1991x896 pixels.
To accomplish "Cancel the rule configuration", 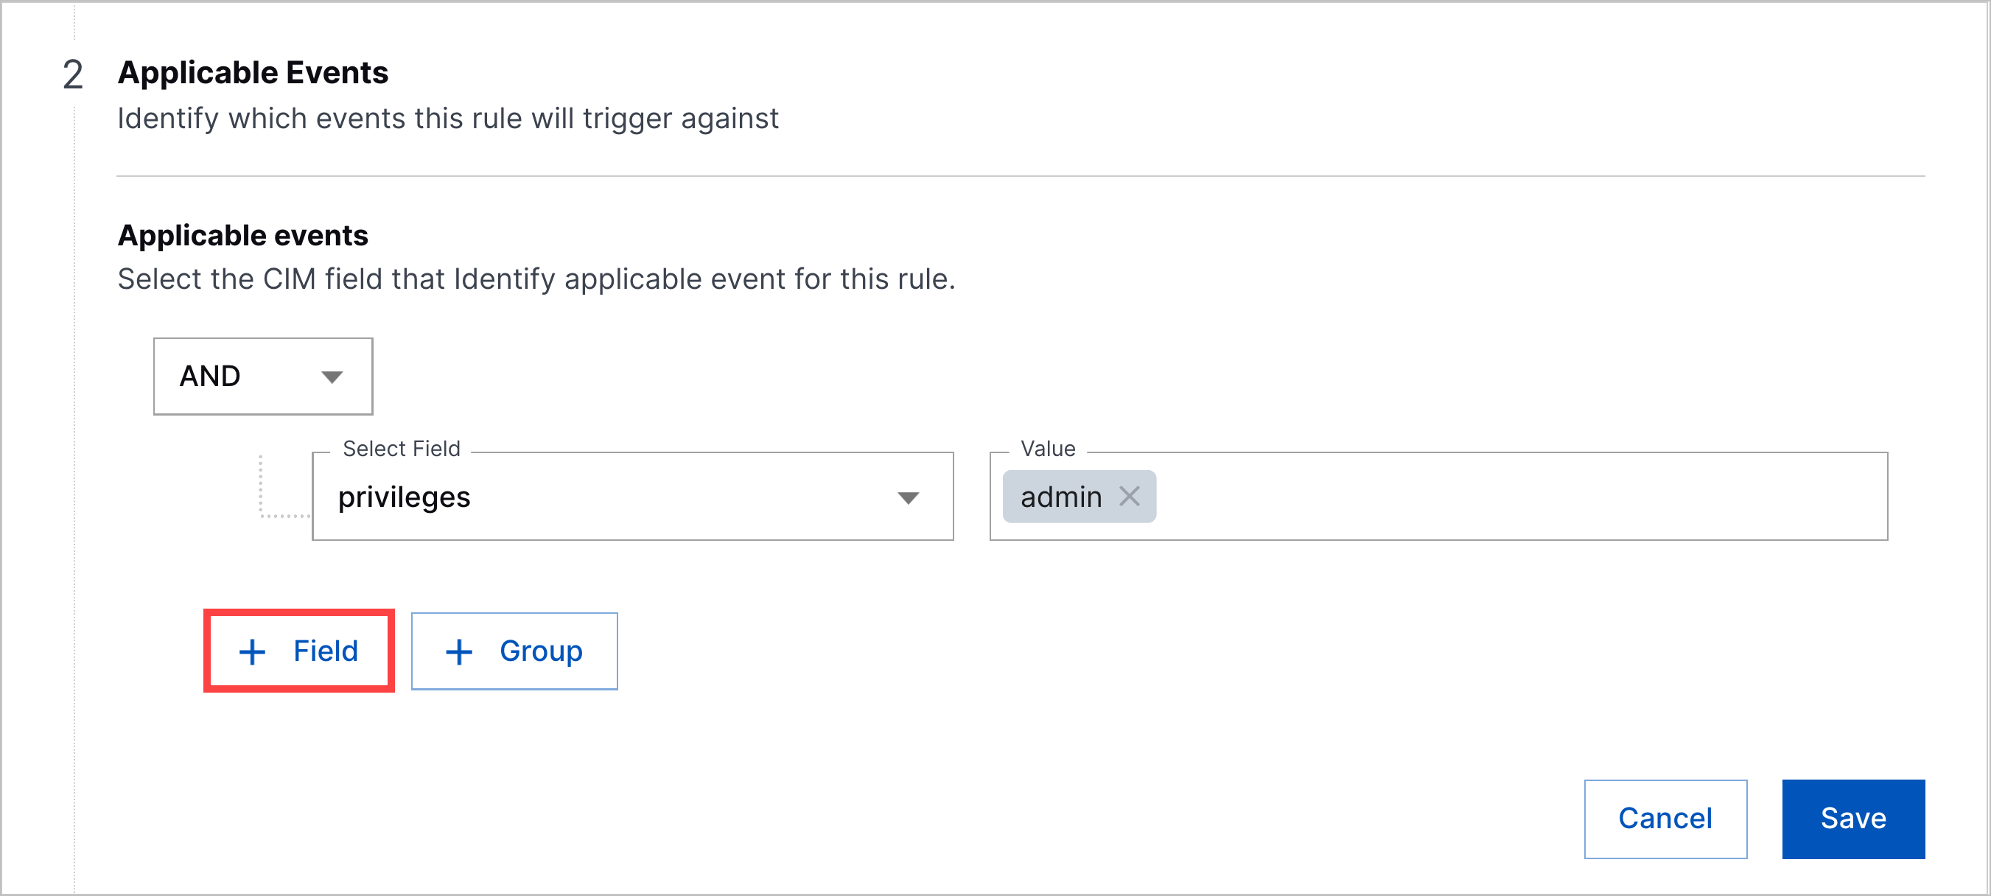I will 1665,818.
